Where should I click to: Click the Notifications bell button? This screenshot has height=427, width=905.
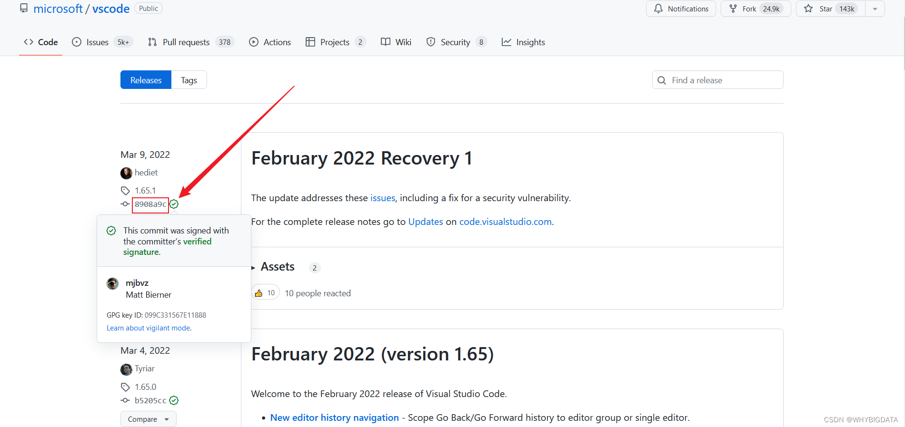[x=681, y=9]
